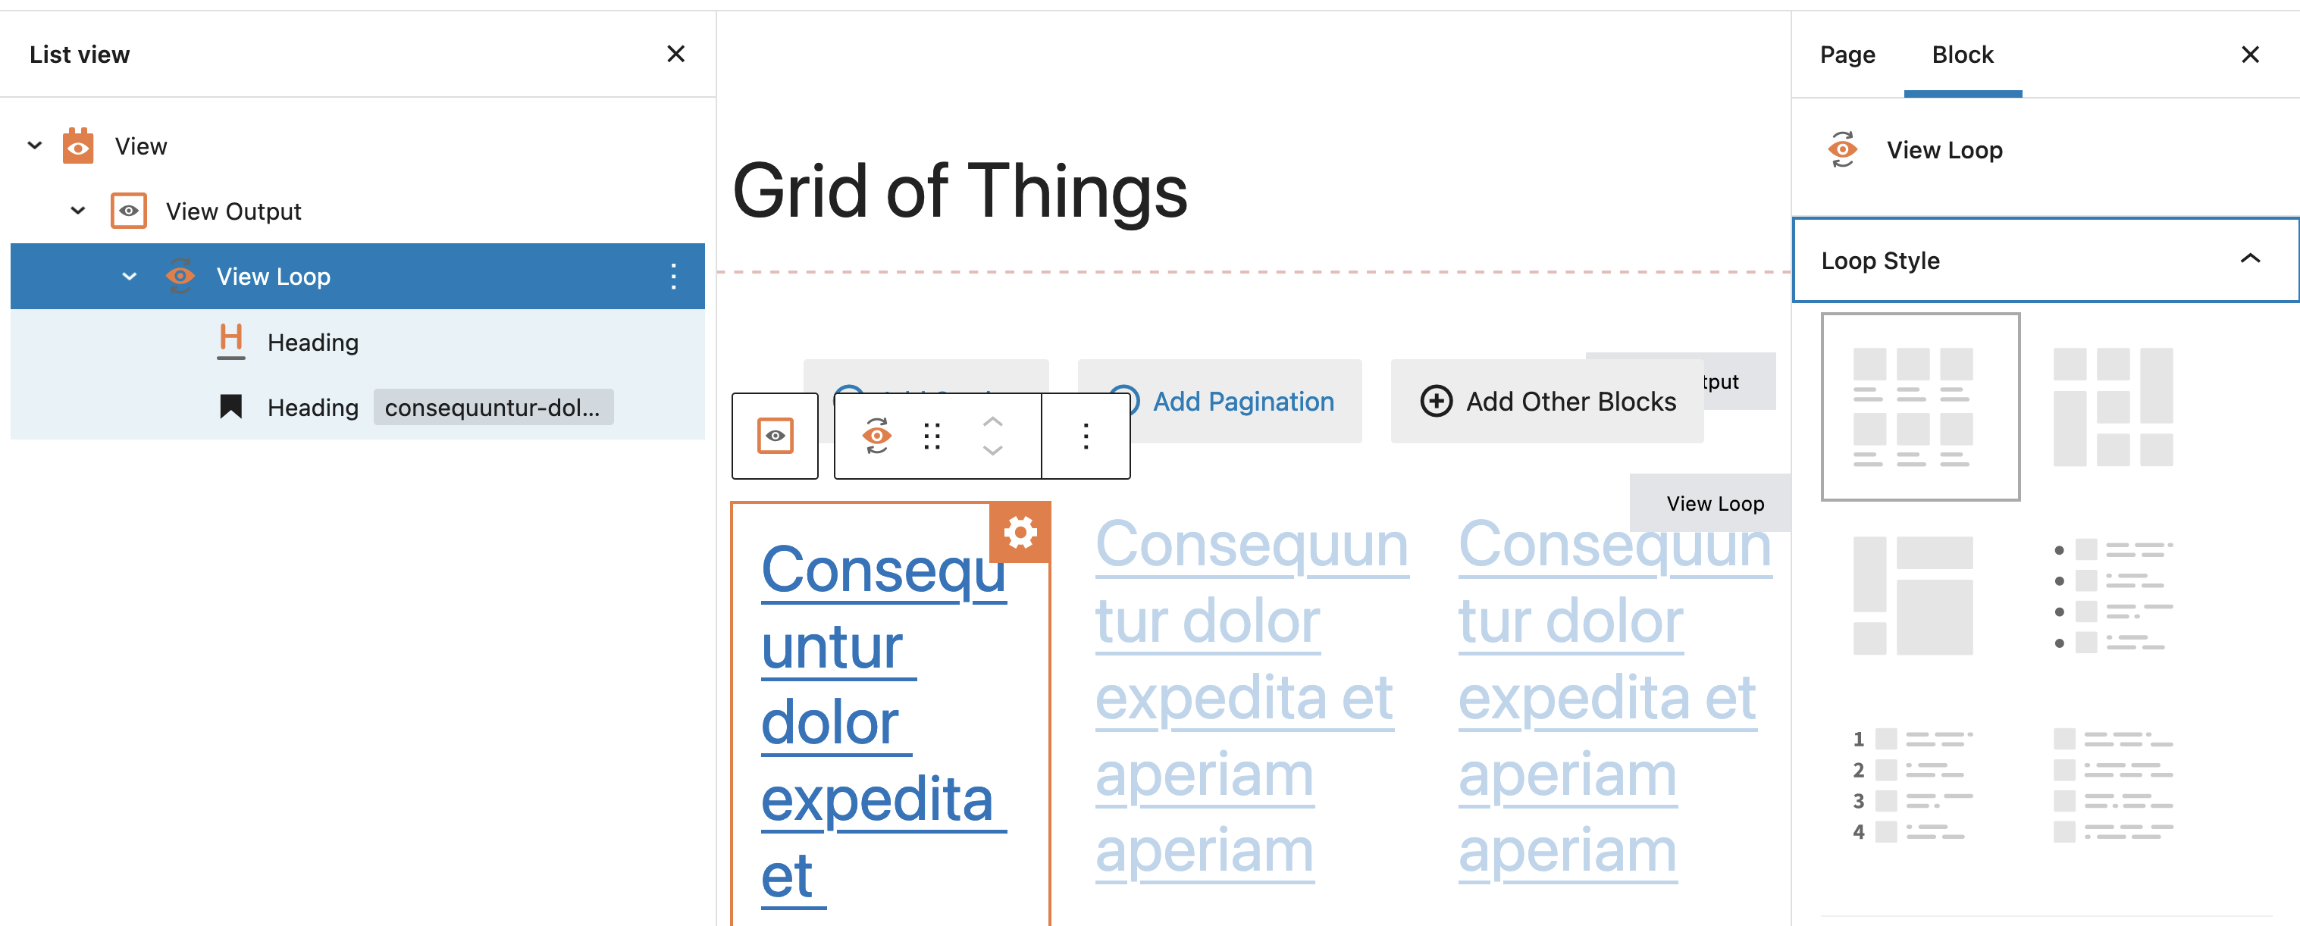Screen dimensions: 2300x926
Task: Open block toolbar options three-dot menu
Action: click(1086, 436)
